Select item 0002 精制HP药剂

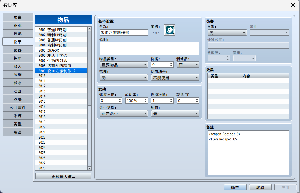61,35
